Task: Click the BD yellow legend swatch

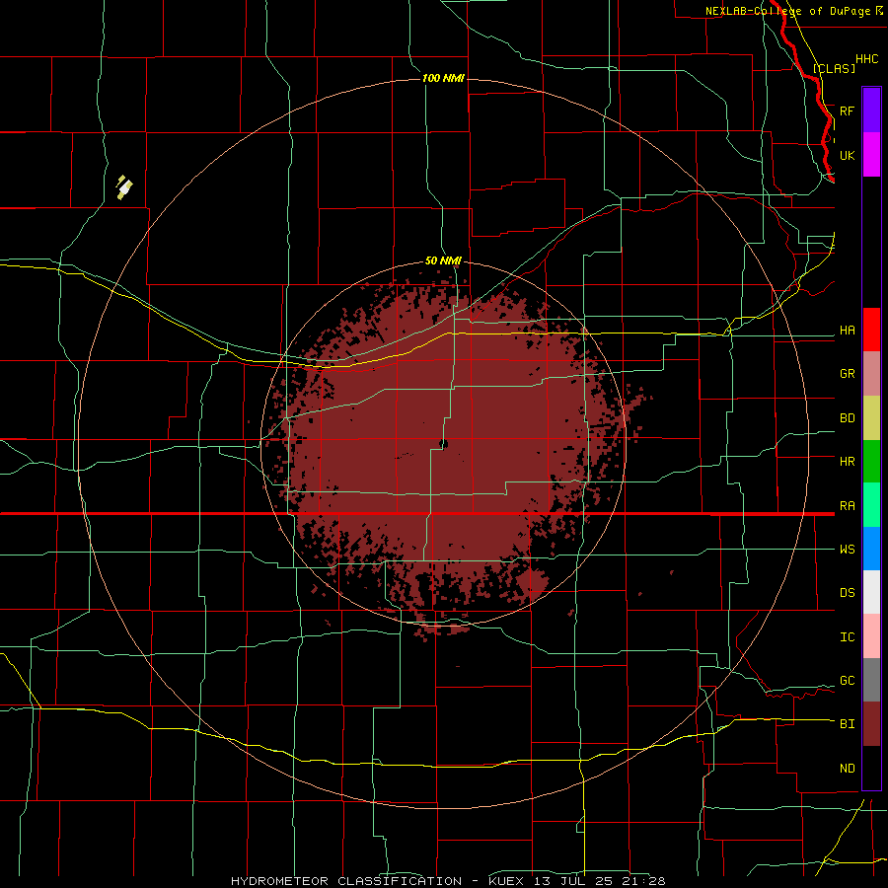Action: (871, 418)
